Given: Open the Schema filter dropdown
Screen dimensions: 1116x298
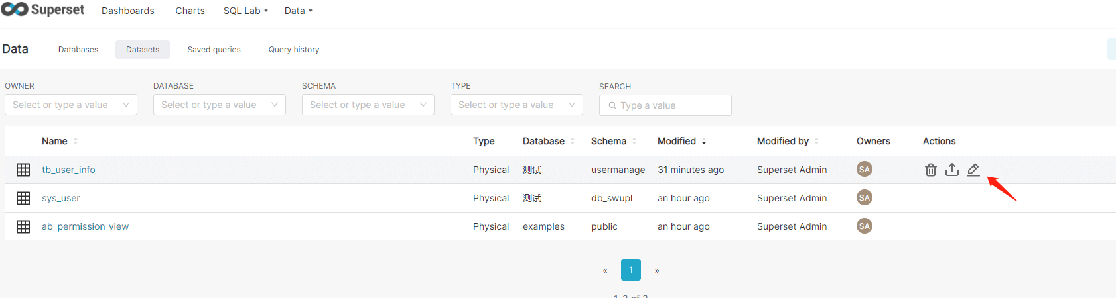Looking at the screenshot, I should [x=368, y=105].
